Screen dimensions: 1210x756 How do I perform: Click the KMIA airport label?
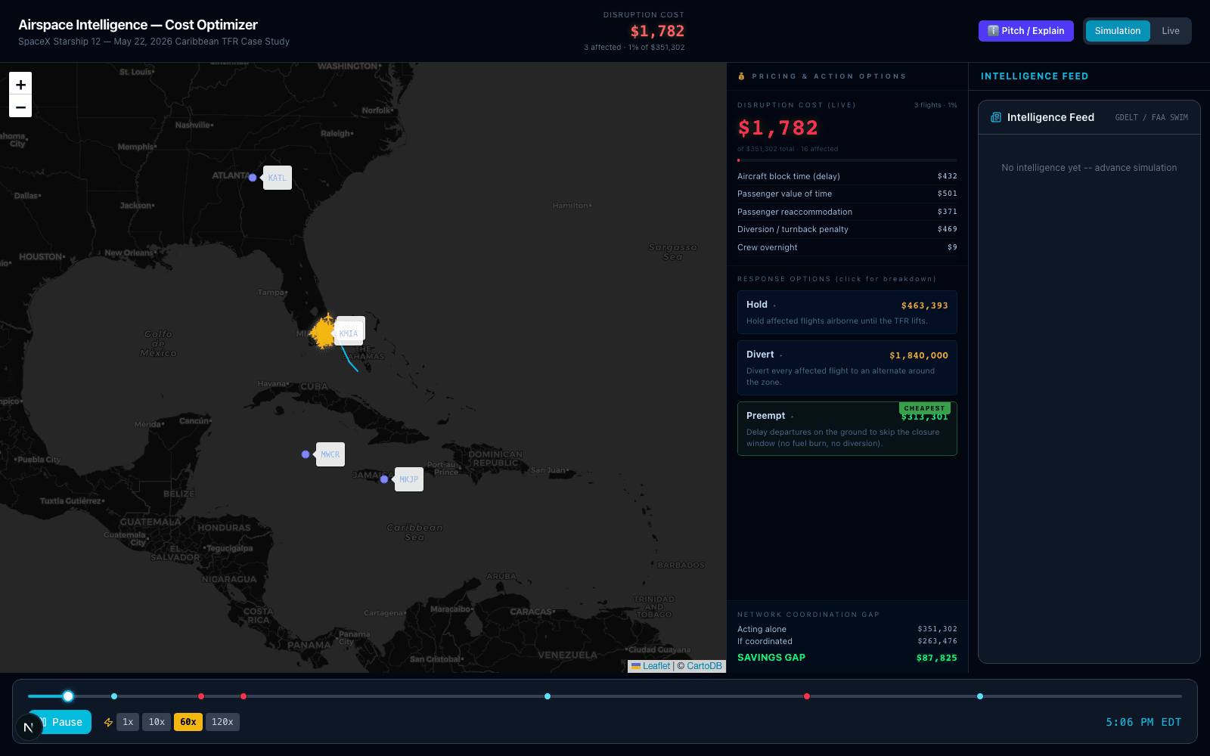pos(349,333)
